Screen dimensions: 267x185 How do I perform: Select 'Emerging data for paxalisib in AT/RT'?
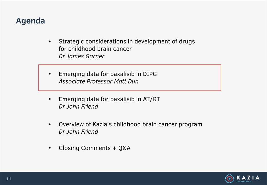tap(109, 99)
